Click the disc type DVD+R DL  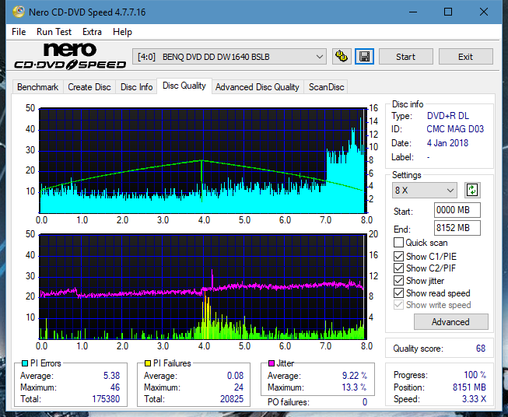(448, 116)
